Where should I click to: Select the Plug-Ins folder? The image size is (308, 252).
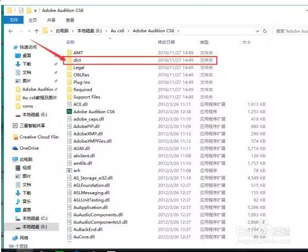click(81, 82)
